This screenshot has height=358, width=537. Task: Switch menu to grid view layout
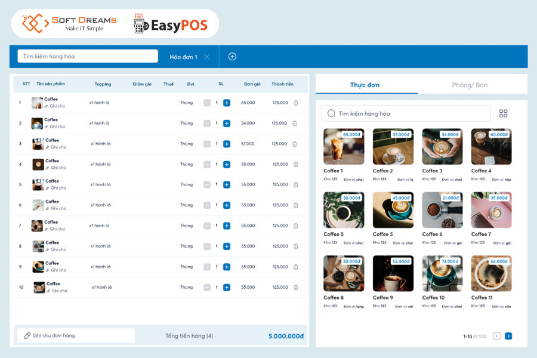(504, 113)
